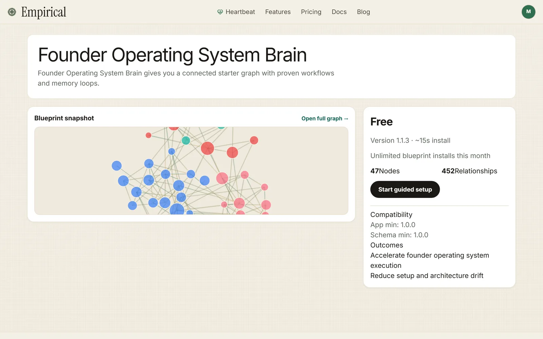The image size is (543, 339).
Task: Click the Founder Operating System Brain heading
Action: (x=172, y=55)
